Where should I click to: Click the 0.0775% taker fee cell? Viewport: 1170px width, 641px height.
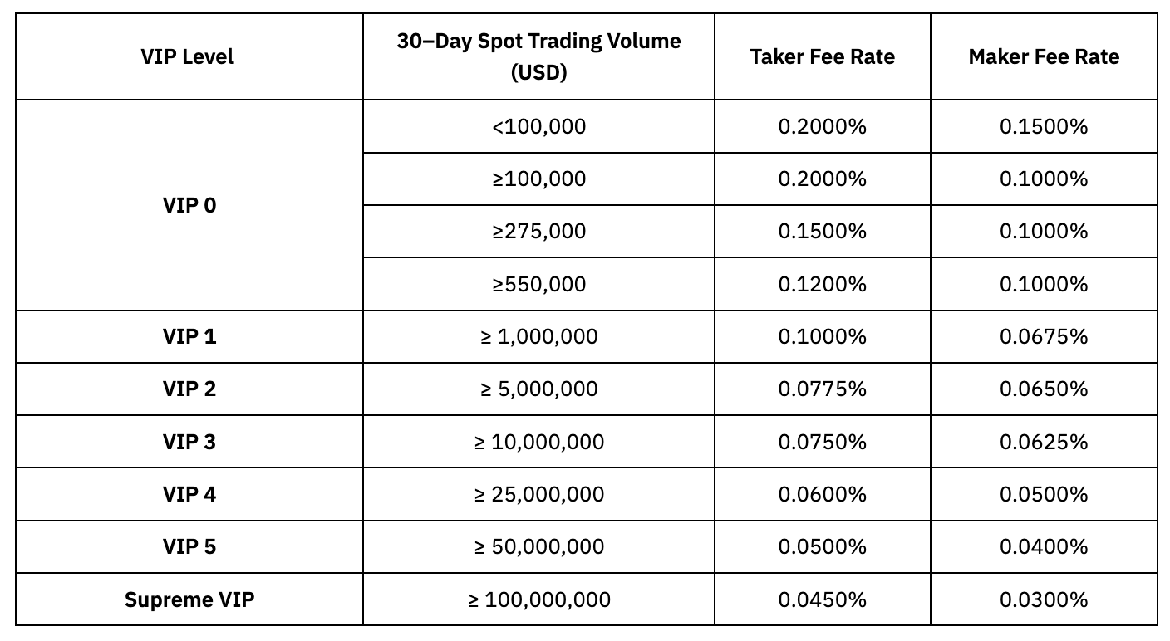(822, 389)
